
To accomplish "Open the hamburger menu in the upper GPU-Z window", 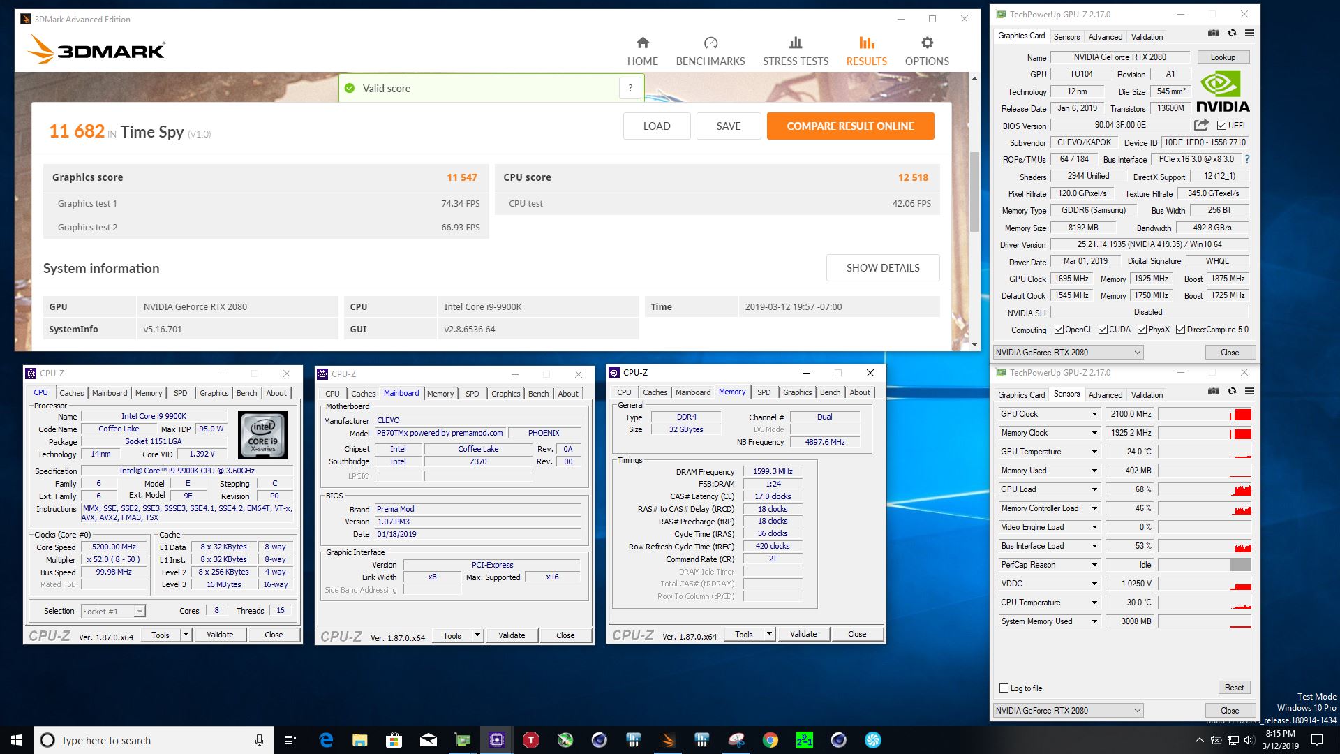I will click(1249, 34).
